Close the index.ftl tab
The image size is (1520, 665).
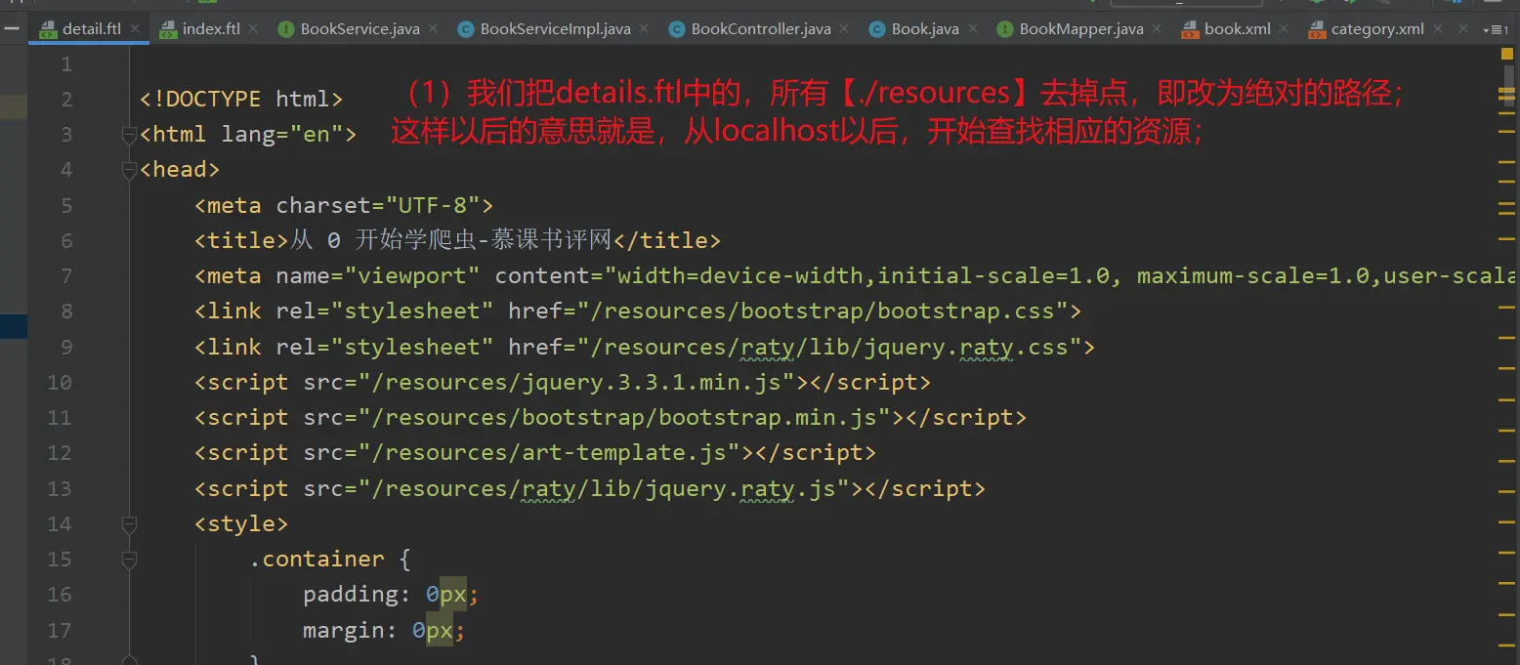(253, 29)
